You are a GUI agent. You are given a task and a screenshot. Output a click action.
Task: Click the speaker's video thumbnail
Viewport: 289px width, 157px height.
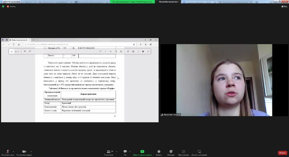[x=224, y=80]
